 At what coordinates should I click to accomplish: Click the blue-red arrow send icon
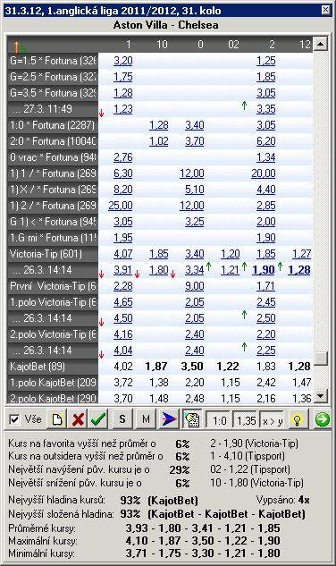(169, 419)
